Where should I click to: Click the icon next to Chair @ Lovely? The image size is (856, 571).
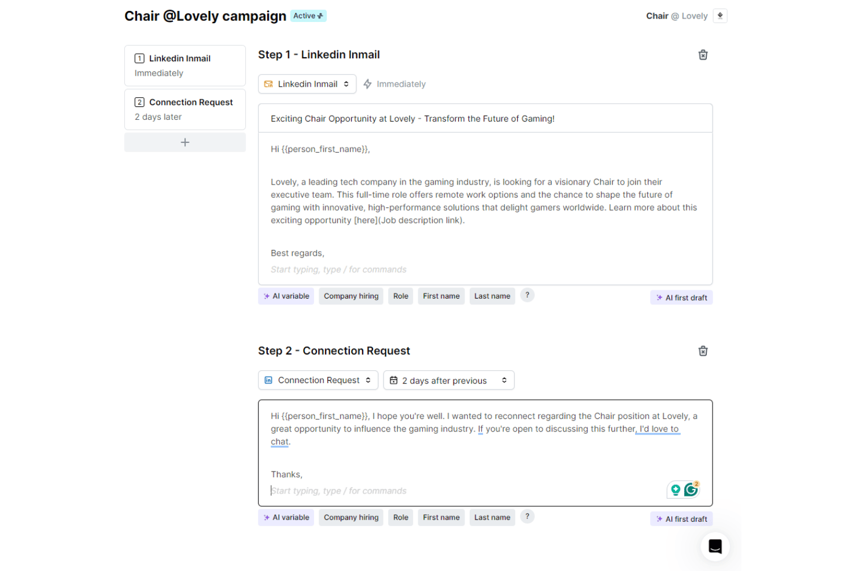pos(720,16)
